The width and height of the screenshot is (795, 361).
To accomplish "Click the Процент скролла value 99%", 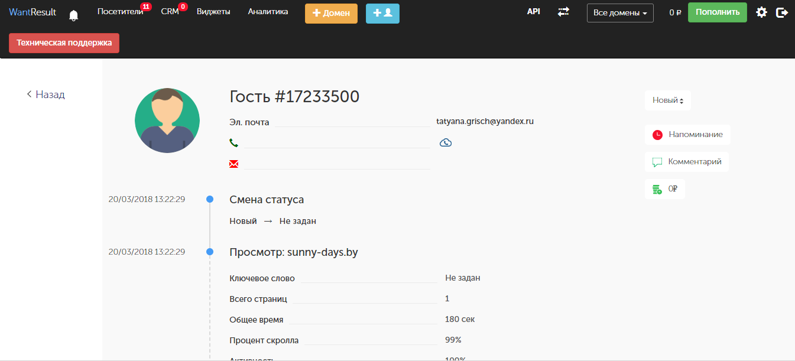I will point(453,340).
